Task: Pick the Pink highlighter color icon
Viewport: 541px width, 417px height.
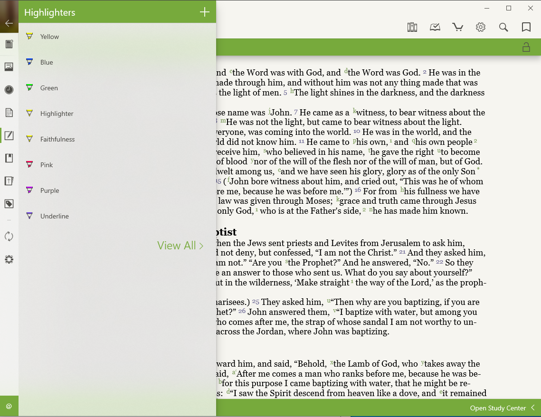Action: 29,165
